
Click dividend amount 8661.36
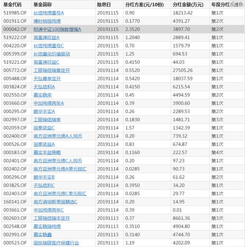click(181, 218)
